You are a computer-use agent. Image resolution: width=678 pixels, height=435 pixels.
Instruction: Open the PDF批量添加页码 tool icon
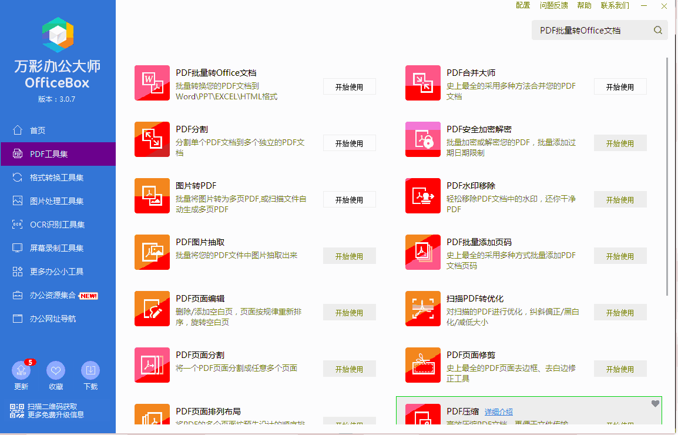click(422, 252)
